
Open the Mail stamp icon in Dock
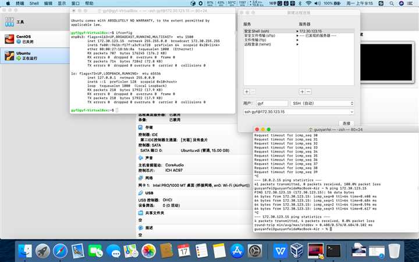[78, 252]
